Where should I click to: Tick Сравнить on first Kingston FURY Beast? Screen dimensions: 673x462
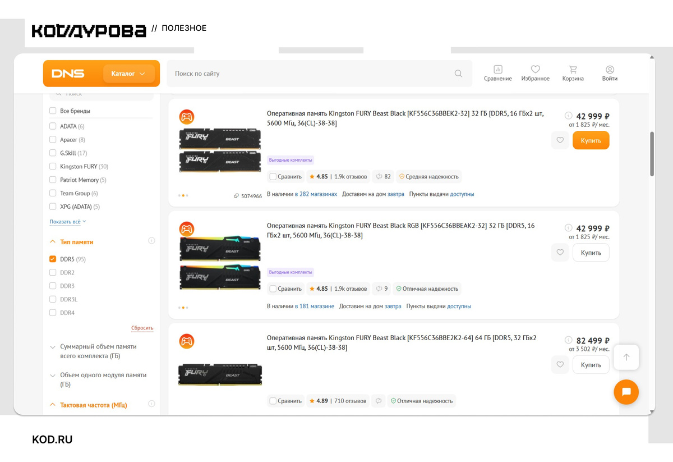(x=273, y=177)
